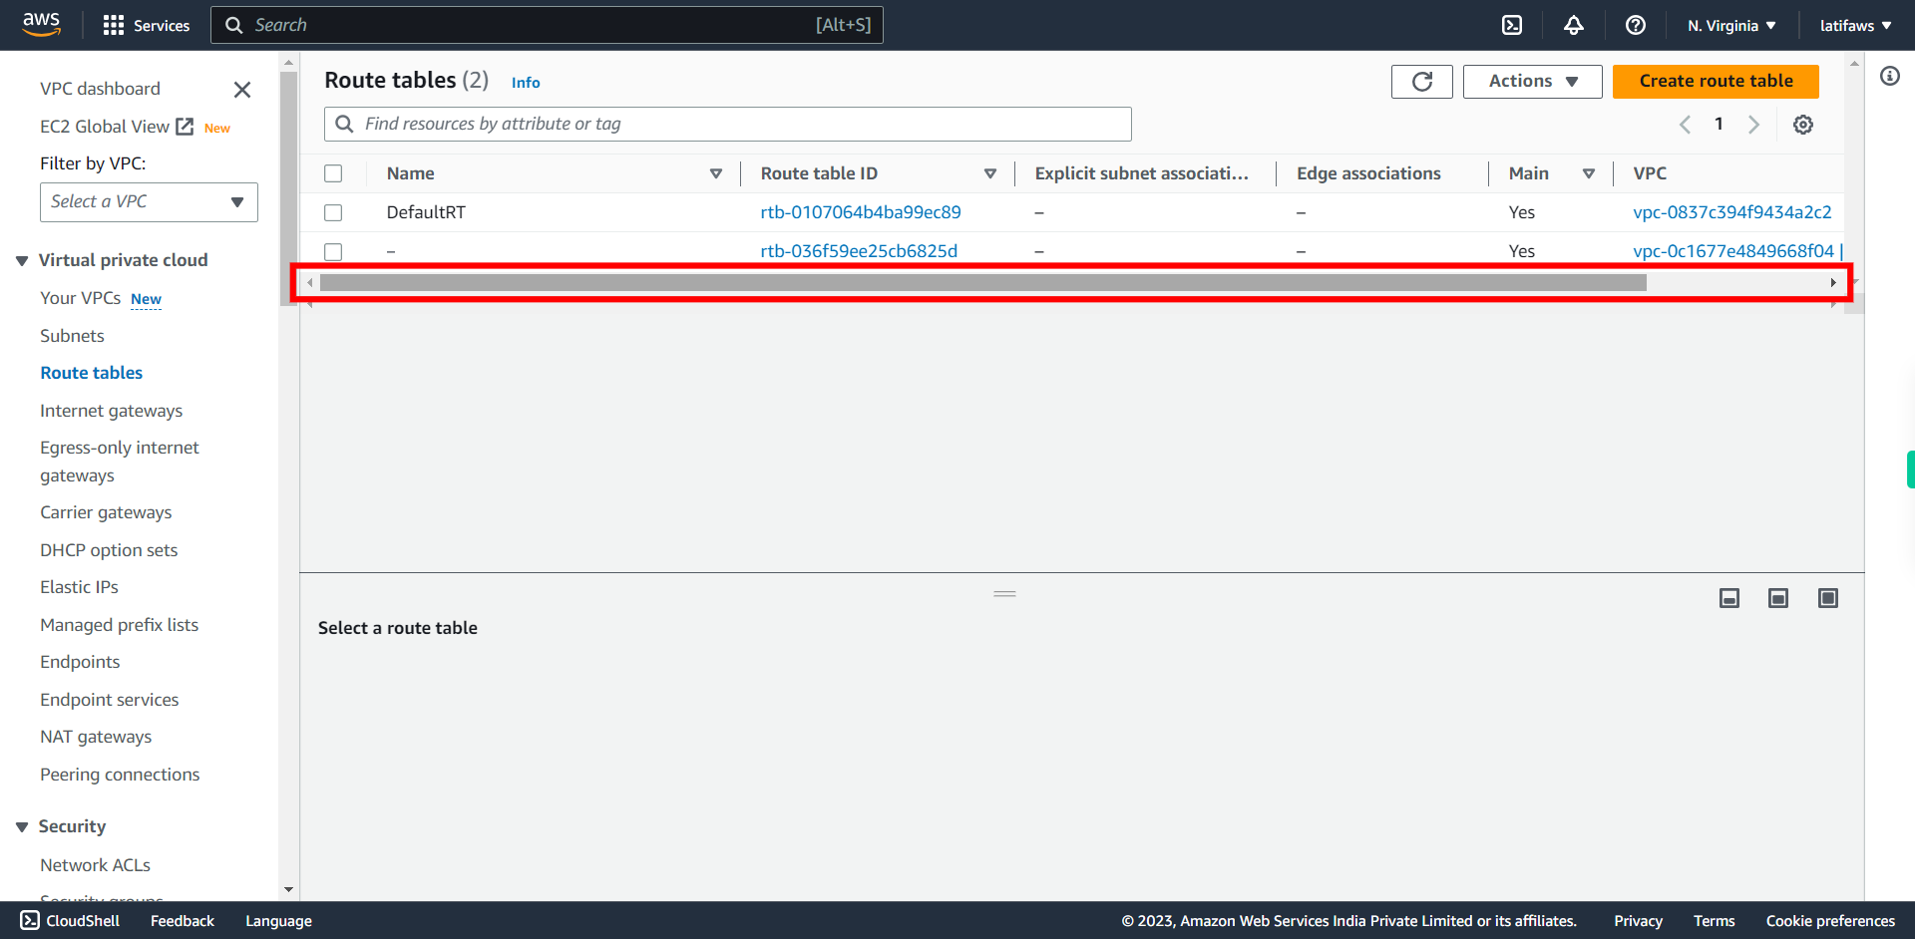The width and height of the screenshot is (1915, 939).
Task: Sort by Main column arrow
Action: click(1589, 173)
